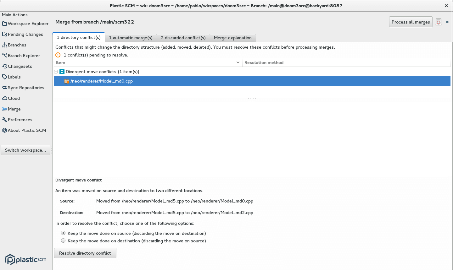The width and height of the screenshot is (453, 270).
Task: Open the Changesets view
Action: pyautogui.click(x=17, y=66)
